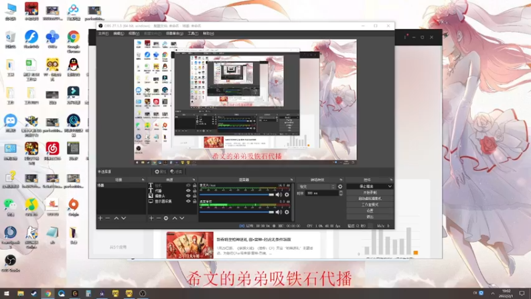Open the 来源 panel dock options corner icon

(194, 179)
